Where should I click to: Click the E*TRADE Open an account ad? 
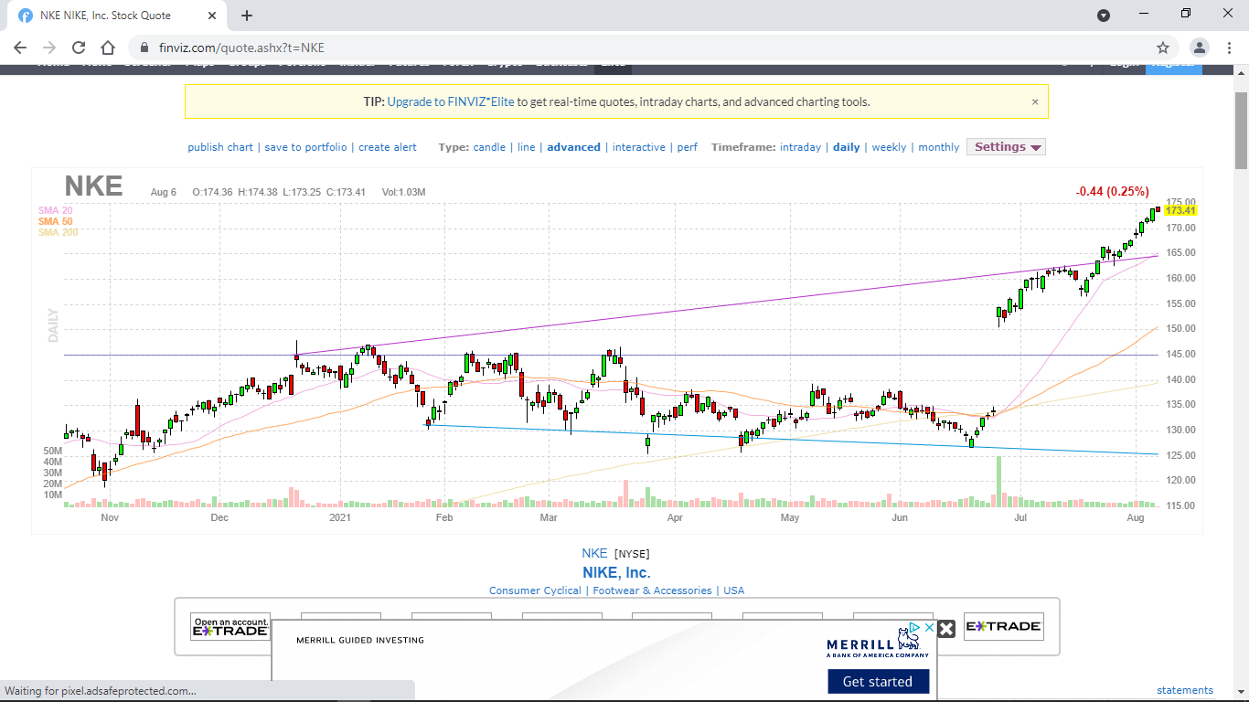230,627
